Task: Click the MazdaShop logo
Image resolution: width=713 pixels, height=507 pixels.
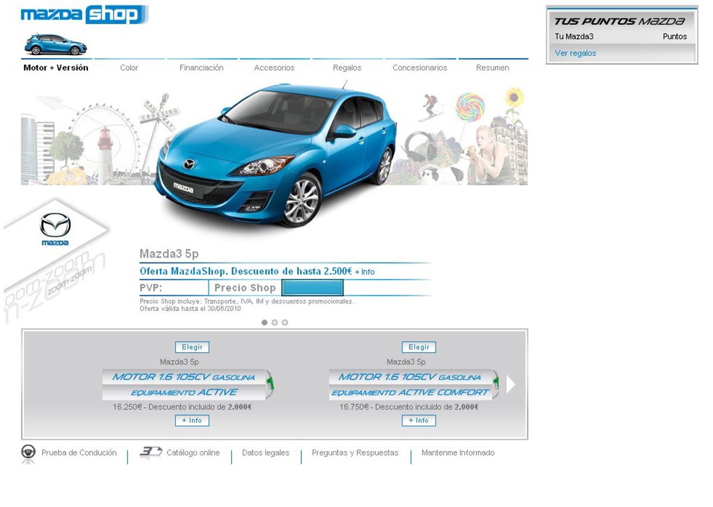Action: [x=84, y=14]
